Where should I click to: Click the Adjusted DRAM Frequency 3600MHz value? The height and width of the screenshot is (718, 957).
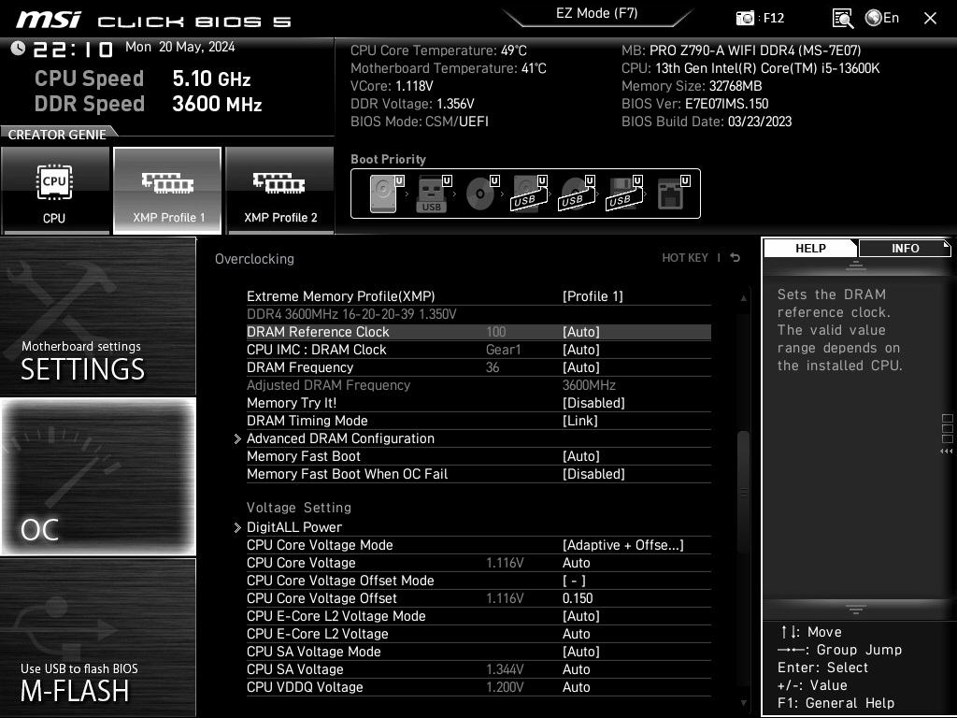click(x=589, y=385)
